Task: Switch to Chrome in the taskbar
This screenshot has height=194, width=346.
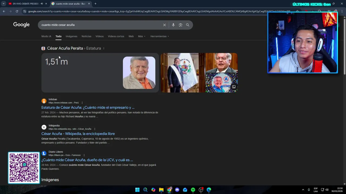Action: coord(169,190)
